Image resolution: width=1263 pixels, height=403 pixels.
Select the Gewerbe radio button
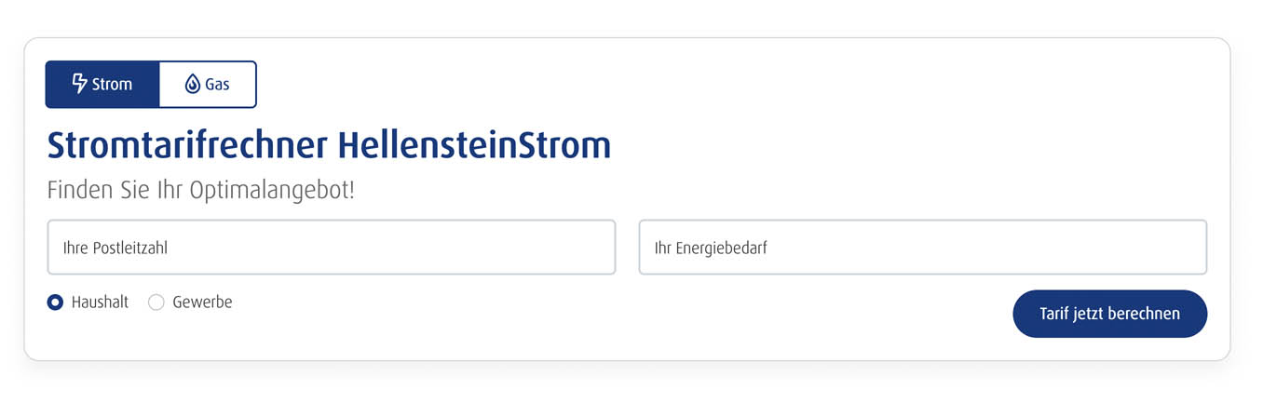pos(156,302)
